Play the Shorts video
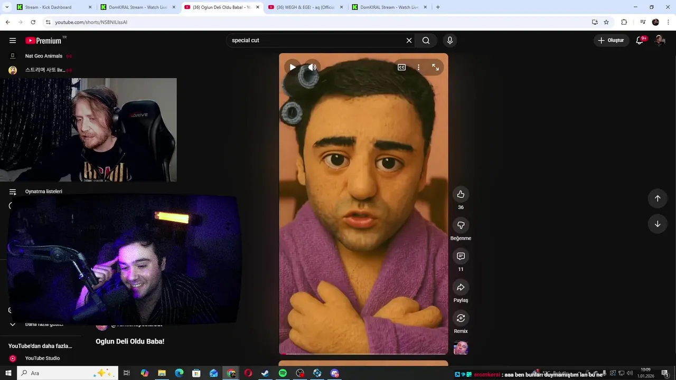Image resolution: width=676 pixels, height=380 pixels. click(292, 67)
